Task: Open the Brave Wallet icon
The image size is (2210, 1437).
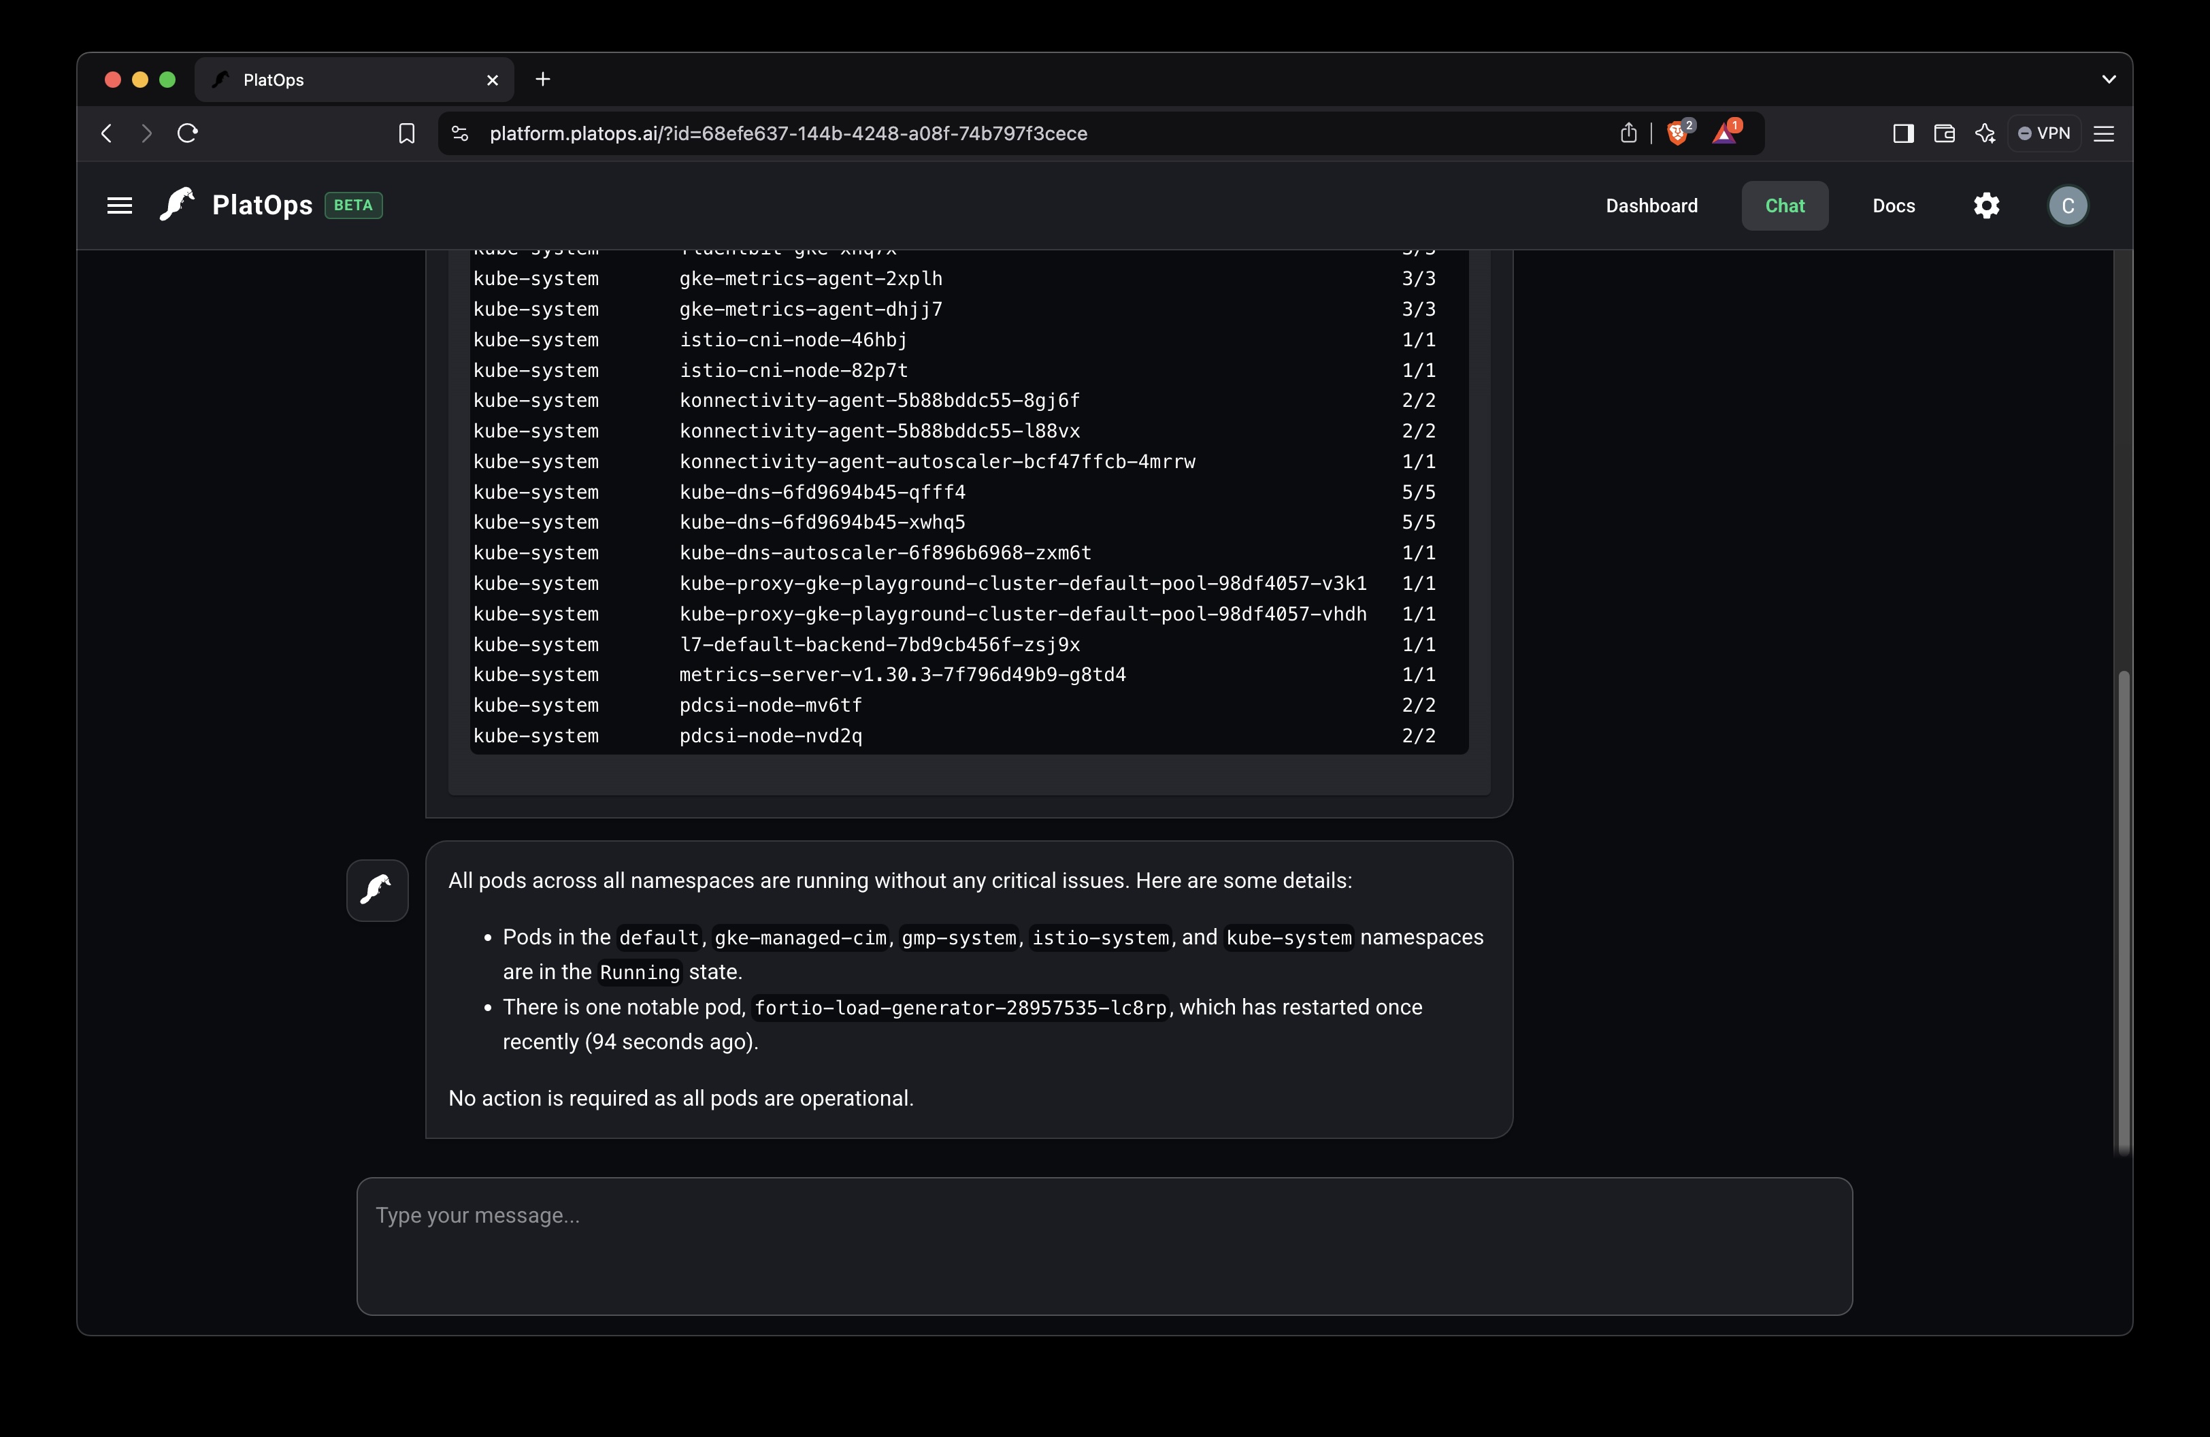Action: tap(1943, 133)
